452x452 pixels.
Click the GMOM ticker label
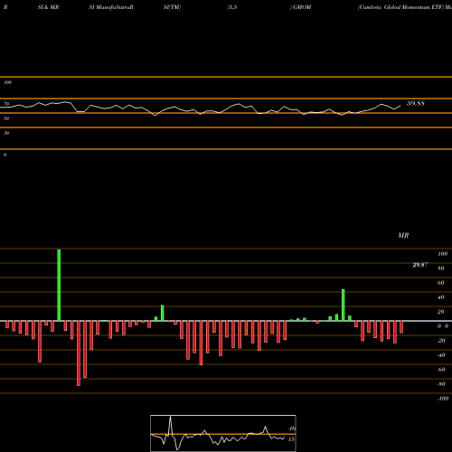coord(302,7)
